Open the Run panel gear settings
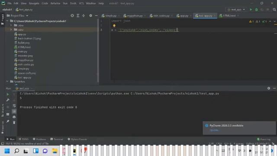This screenshot has width=277, height=156. (269, 88)
